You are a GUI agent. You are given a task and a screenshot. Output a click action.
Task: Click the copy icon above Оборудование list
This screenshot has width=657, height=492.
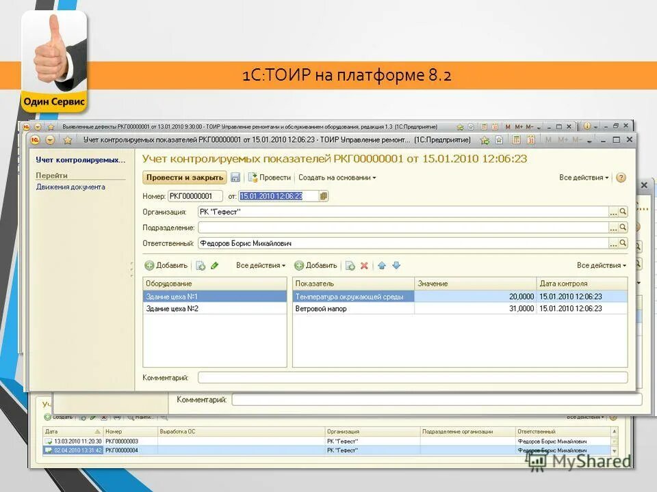[x=201, y=266]
